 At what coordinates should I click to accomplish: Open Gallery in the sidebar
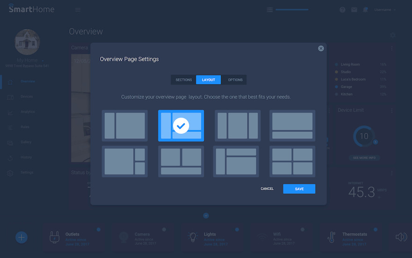point(26,142)
